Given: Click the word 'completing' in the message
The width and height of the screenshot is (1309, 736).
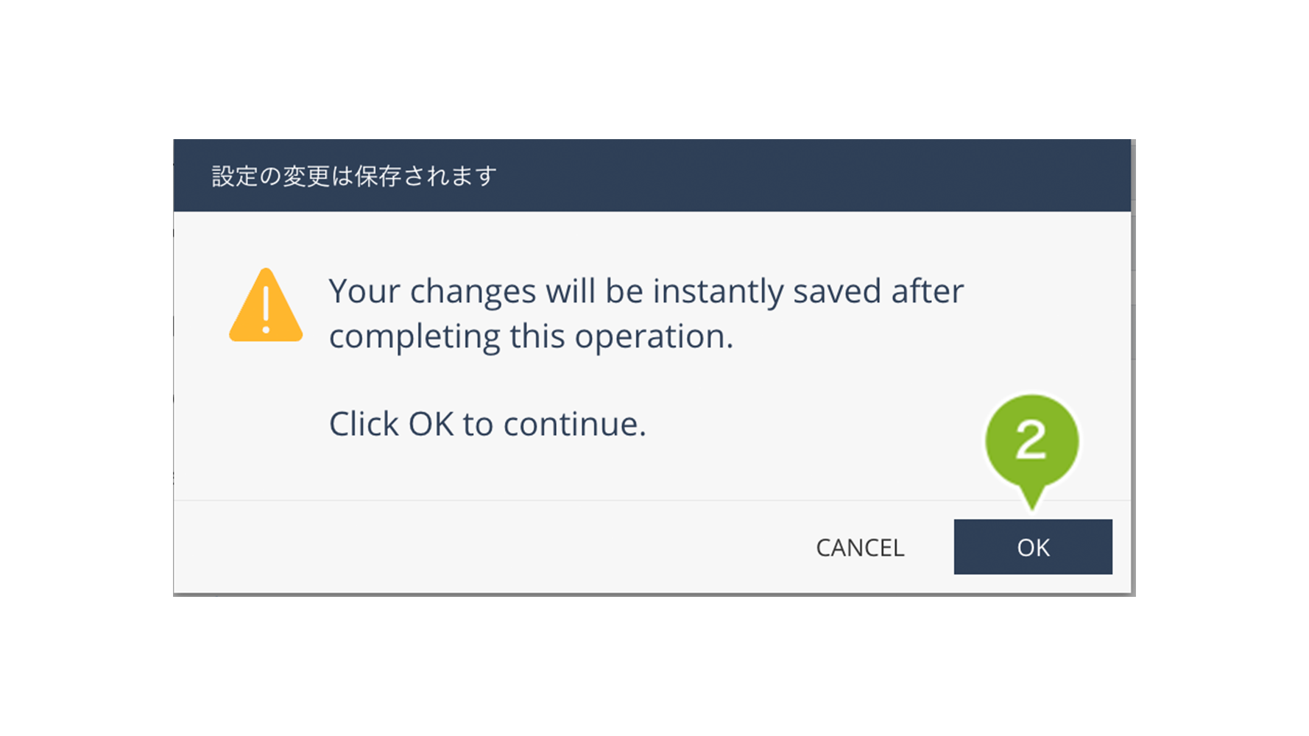Looking at the screenshot, I should pyautogui.click(x=414, y=336).
